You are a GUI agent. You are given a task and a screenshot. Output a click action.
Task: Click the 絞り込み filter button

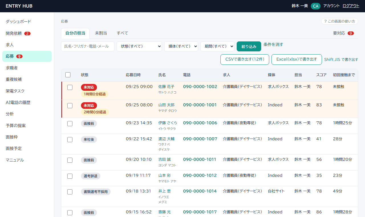coord(249,46)
